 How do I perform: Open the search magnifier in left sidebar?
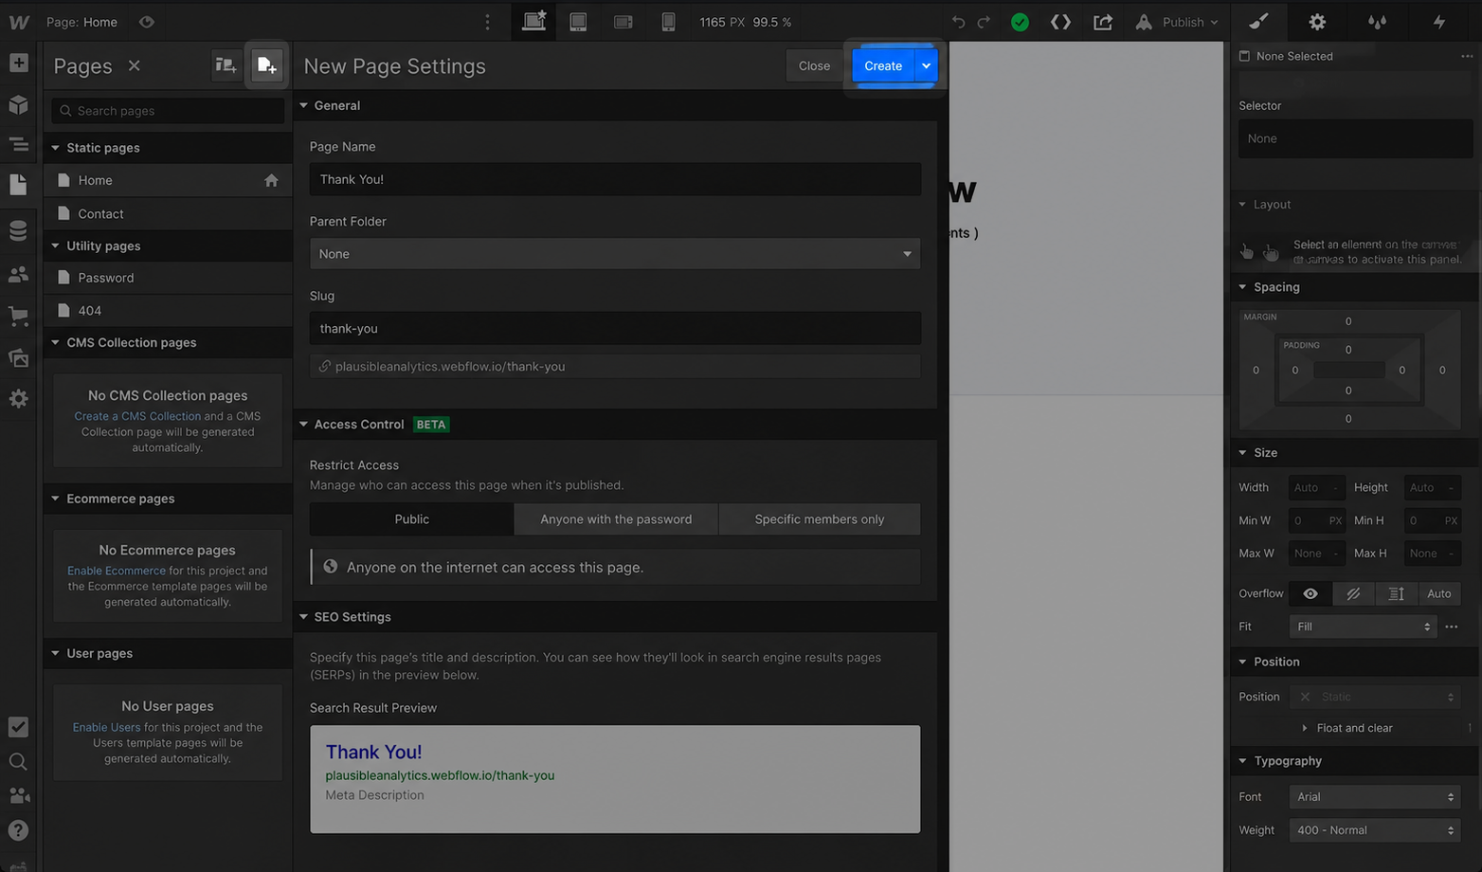coord(18,762)
